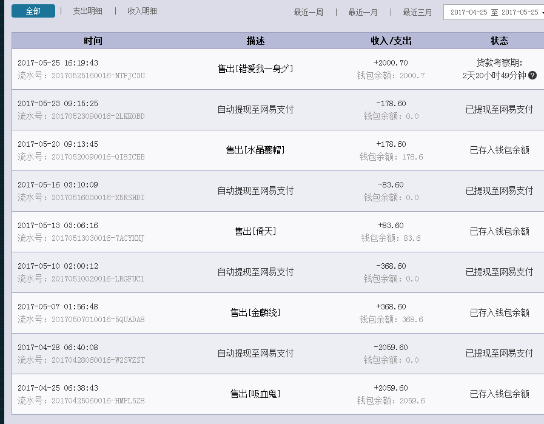The height and width of the screenshot is (424, 544).
Task: Open the date range dropdown arrow
Action: 540,12
